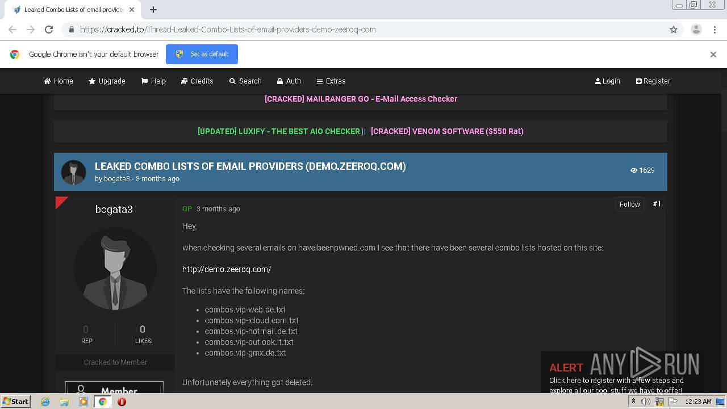Image resolution: width=727 pixels, height=409 pixels.
Task: Click the 12:23 AM system clock
Action: (698, 402)
